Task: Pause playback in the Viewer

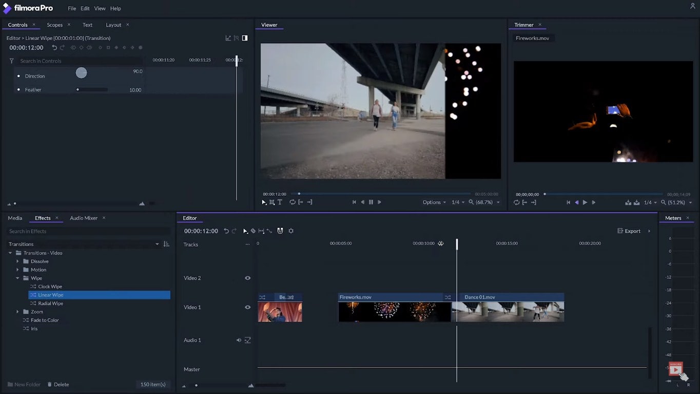Action: point(371,202)
